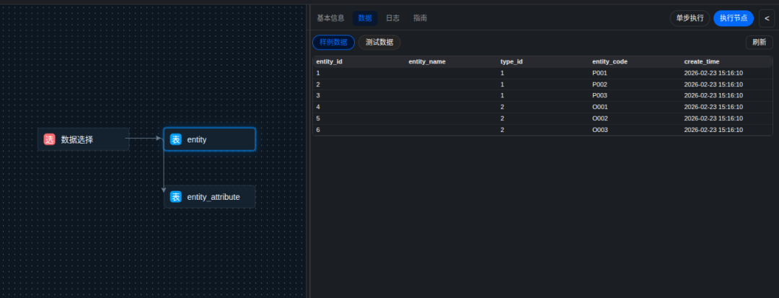Click the blue 表 icon on entity node

(176, 139)
